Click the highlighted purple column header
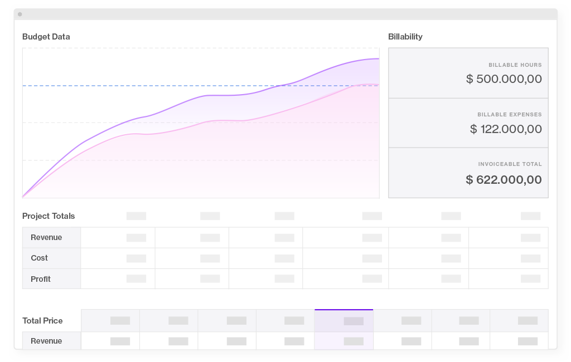The width and height of the screenshot is (571, 362). 343,321
